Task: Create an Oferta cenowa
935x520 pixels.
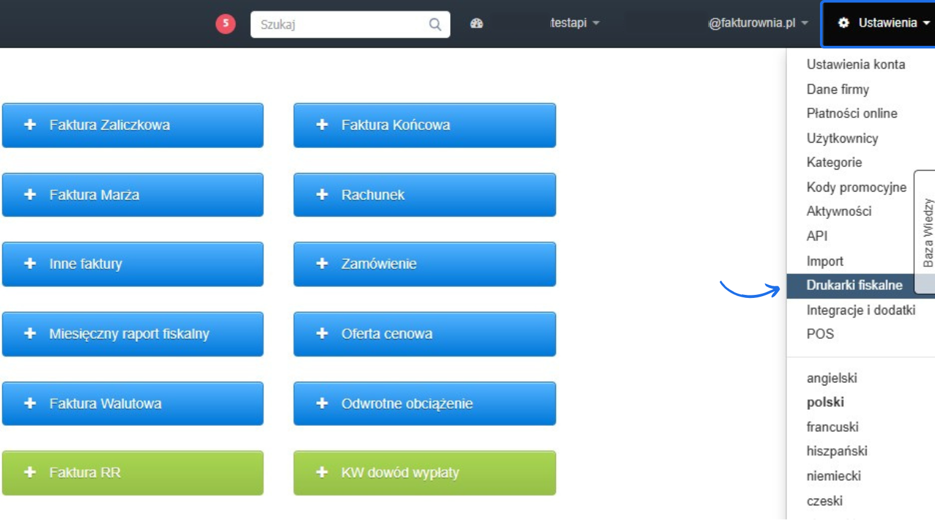Action: [425, 334]
